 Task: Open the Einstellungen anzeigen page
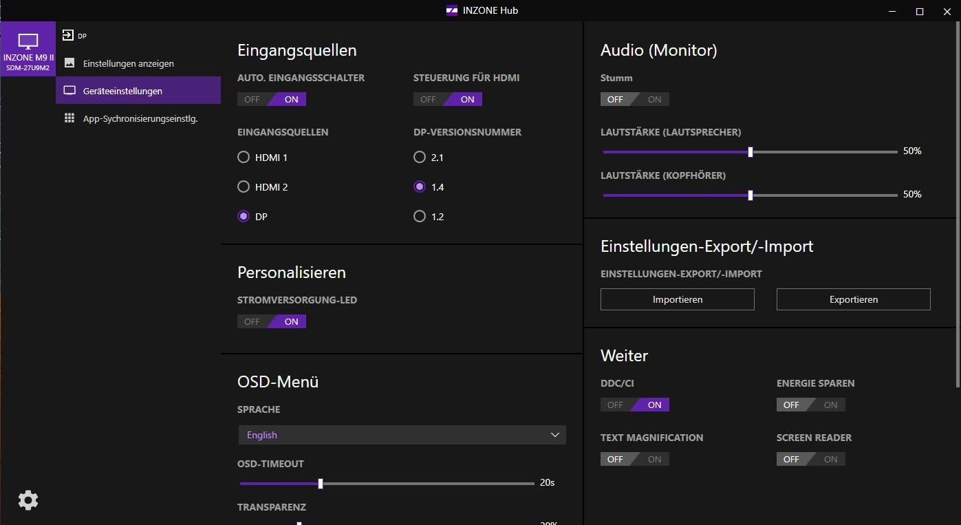point(138,63)
